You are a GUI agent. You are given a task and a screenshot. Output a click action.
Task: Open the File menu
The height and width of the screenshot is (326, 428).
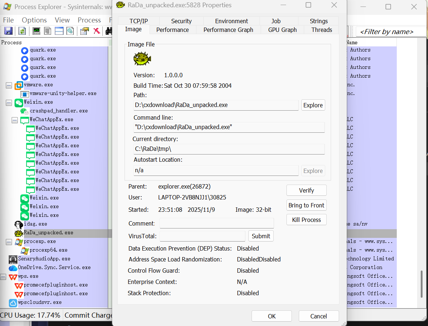[x=8, y=20]
